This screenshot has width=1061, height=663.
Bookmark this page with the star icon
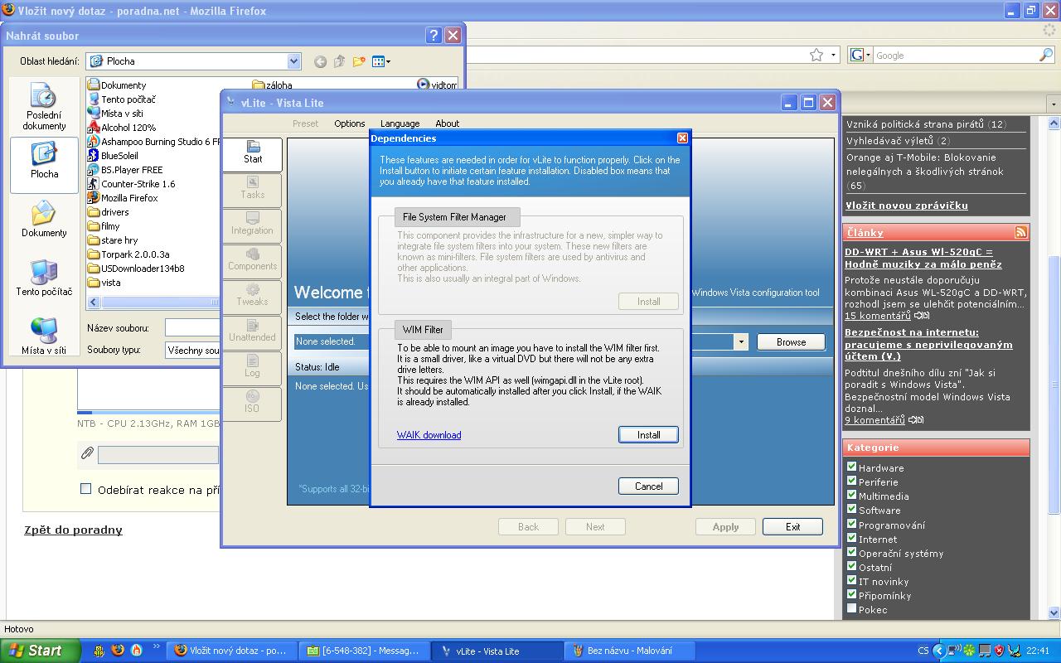[816, 55]
